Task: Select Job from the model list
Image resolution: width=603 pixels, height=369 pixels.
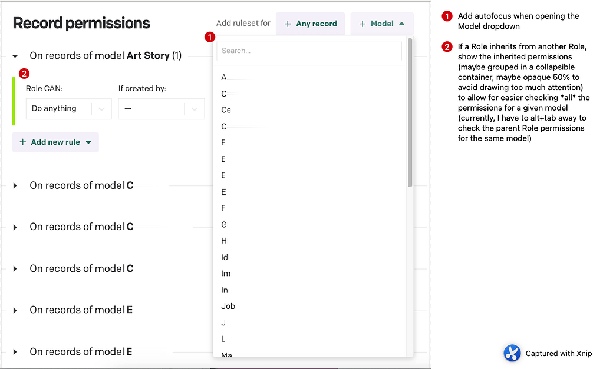Action: pyautogui.click(x=228, y=306)
